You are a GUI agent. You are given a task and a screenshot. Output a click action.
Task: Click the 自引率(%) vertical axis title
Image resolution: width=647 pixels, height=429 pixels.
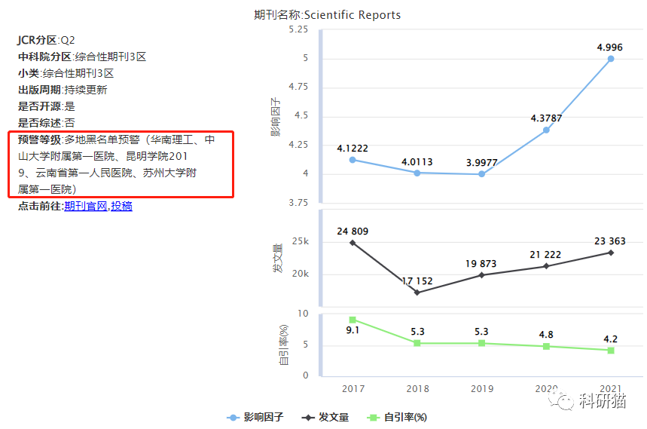[x=283, y=345]
